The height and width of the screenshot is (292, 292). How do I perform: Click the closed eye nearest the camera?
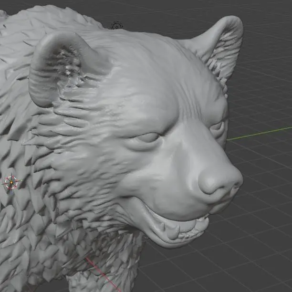(x=146, y=139)
